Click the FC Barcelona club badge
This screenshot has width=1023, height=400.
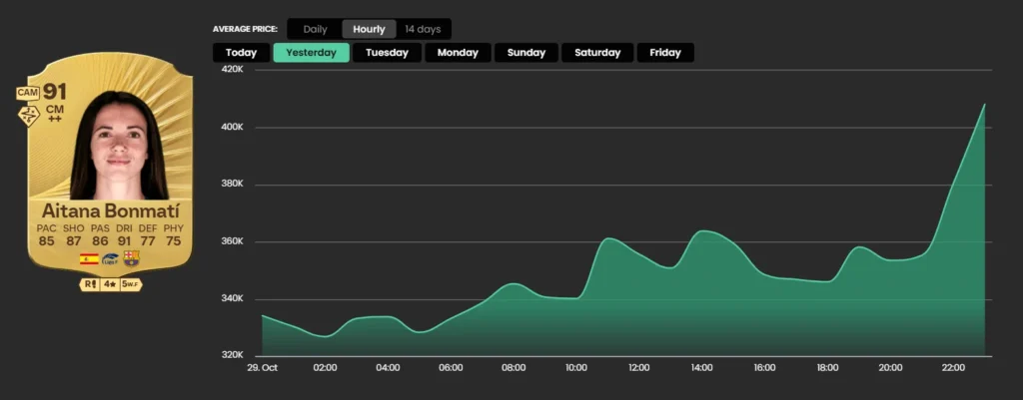[131, 258]
